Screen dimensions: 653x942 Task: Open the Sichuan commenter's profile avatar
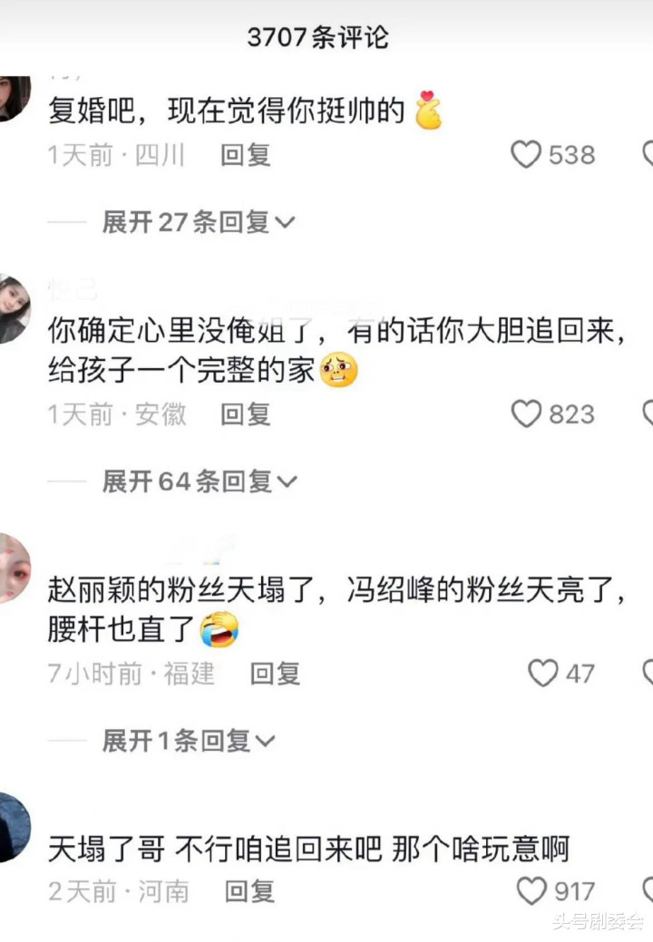coord(14,97)
